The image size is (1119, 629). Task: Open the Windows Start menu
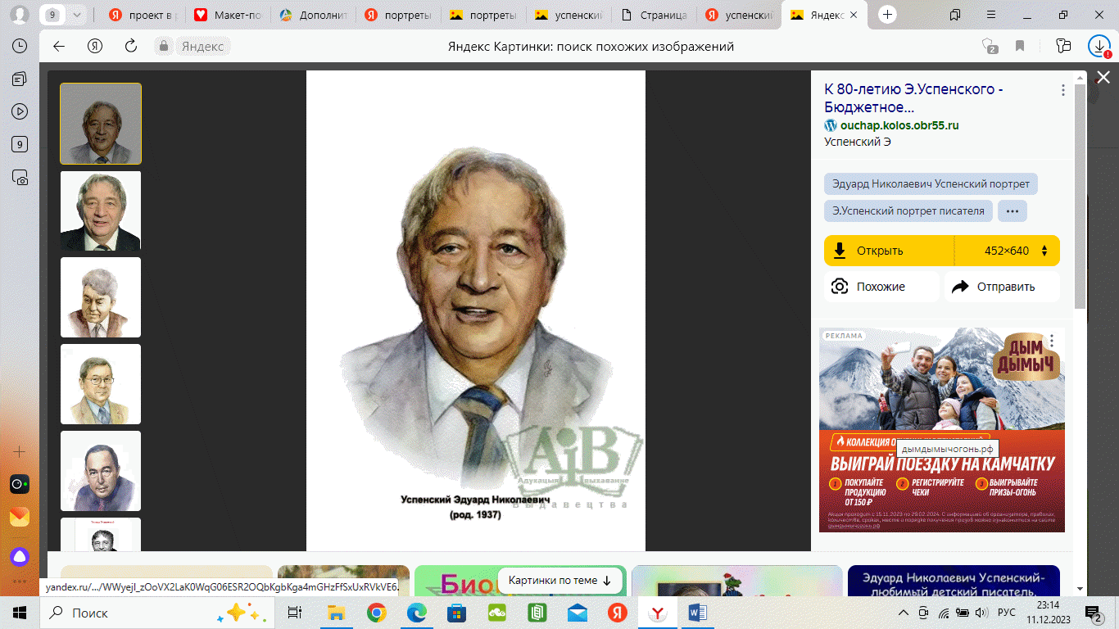click(x=19, y=613)
